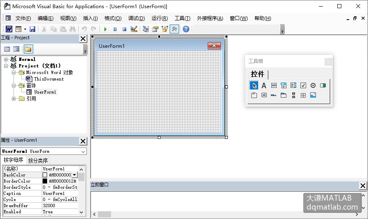Image resolution: width=368 pixels, height=219 pixels.
Task: Collapse the Microsoft Word 对象 folder
Action: point(14,73)
